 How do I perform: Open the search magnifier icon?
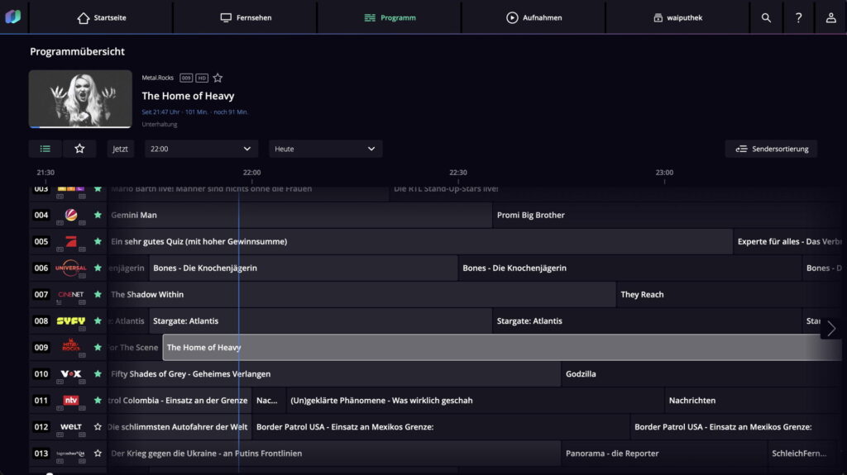coord(766,17)
